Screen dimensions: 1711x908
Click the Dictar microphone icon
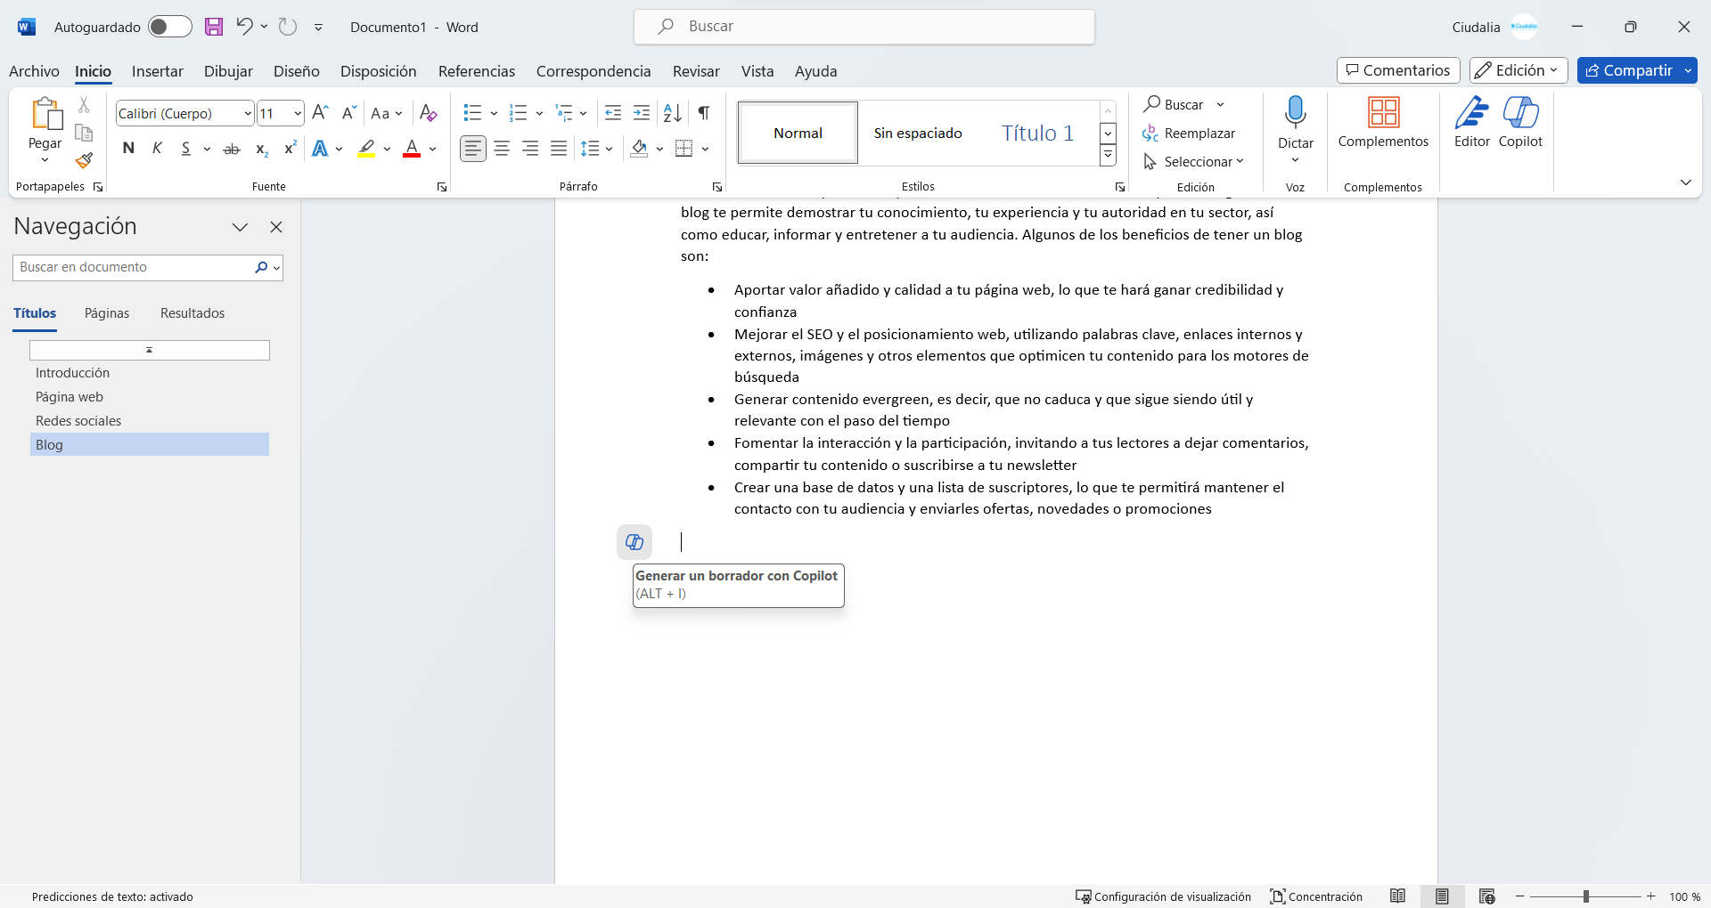point(1295,113)
